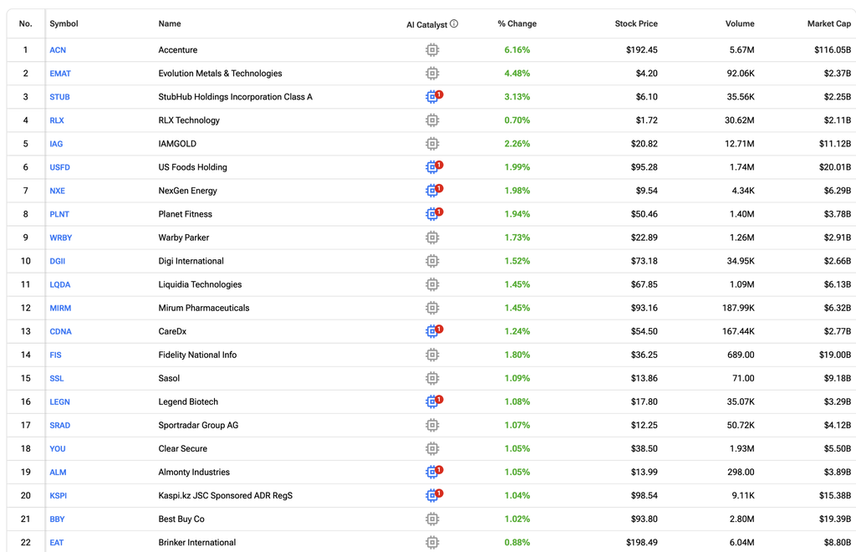Open the EMAT symbol link

click(x=60, y=73)
